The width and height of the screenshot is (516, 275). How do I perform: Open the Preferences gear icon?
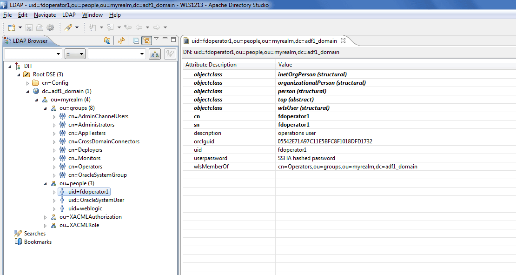point(50,27)
